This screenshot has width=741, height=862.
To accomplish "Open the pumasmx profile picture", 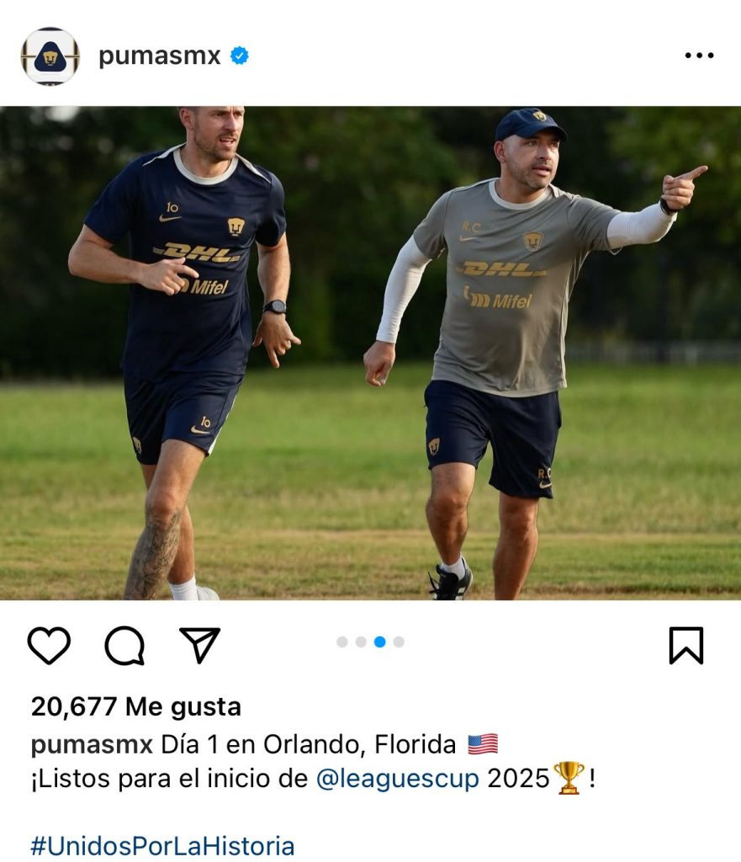I will (50, 56).
